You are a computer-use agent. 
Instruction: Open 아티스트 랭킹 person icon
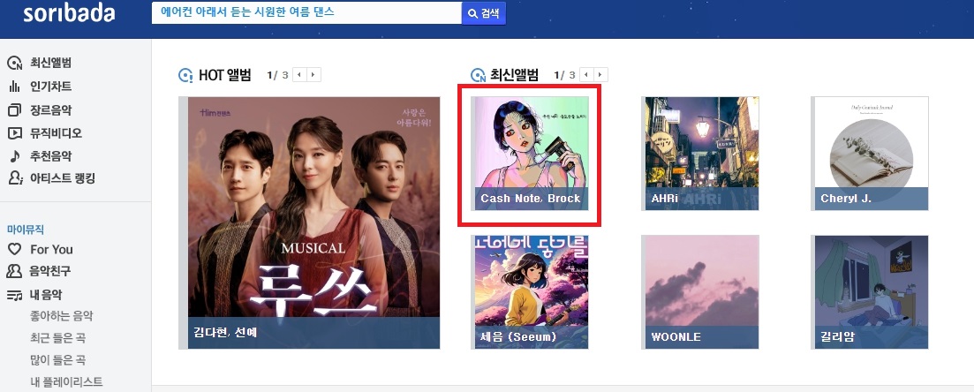[15, 178]
